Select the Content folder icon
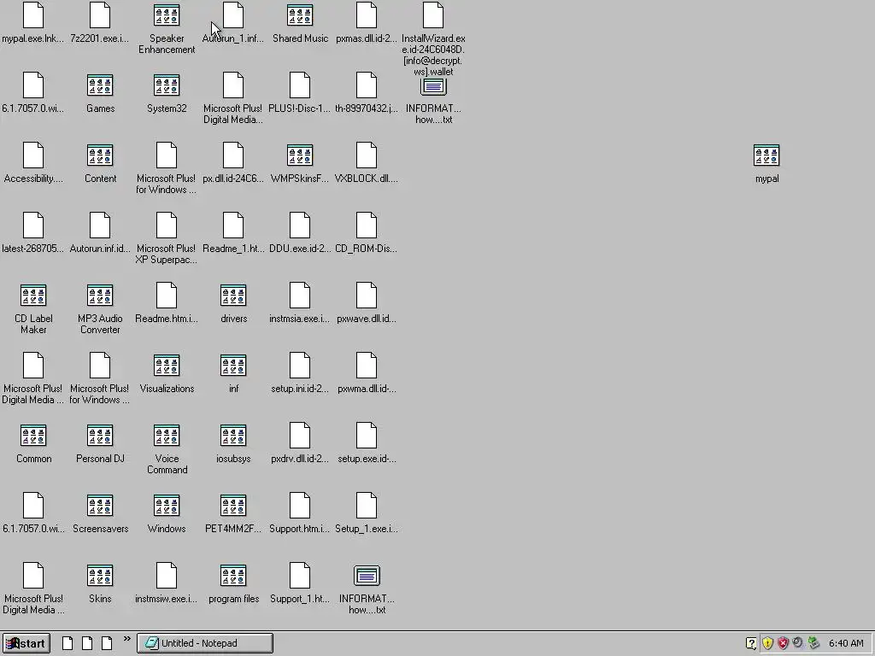 pos(100,155)
